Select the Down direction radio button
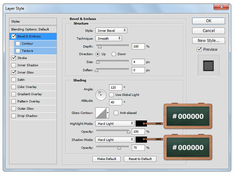 tap(114, 54)
